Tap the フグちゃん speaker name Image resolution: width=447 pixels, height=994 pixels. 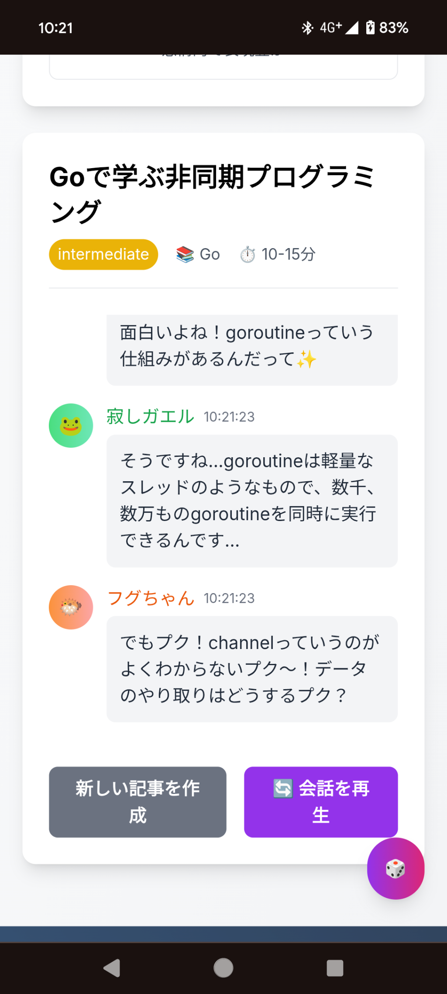click(x=151, y=598)
